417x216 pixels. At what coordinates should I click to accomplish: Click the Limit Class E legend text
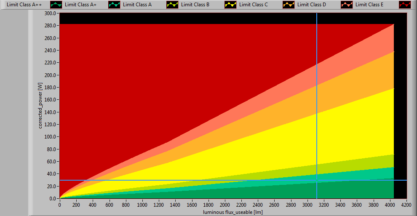click(369, 5)
